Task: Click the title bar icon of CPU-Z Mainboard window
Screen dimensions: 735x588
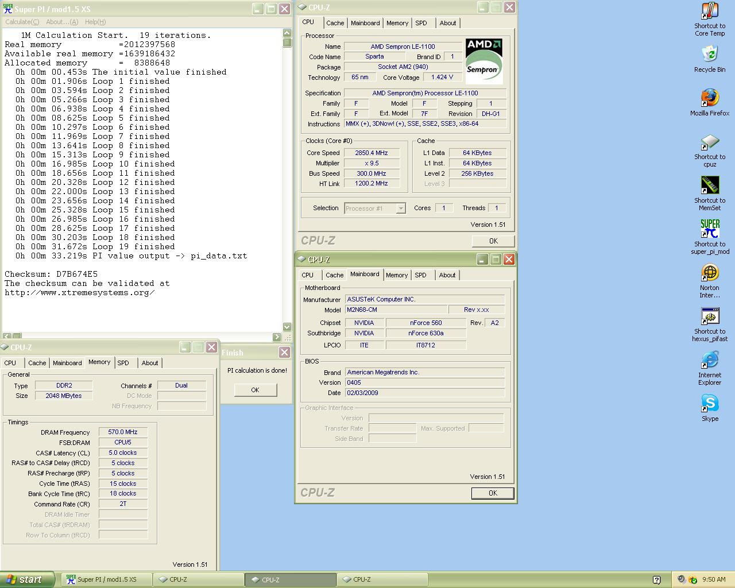Action: tap(302, 260)
